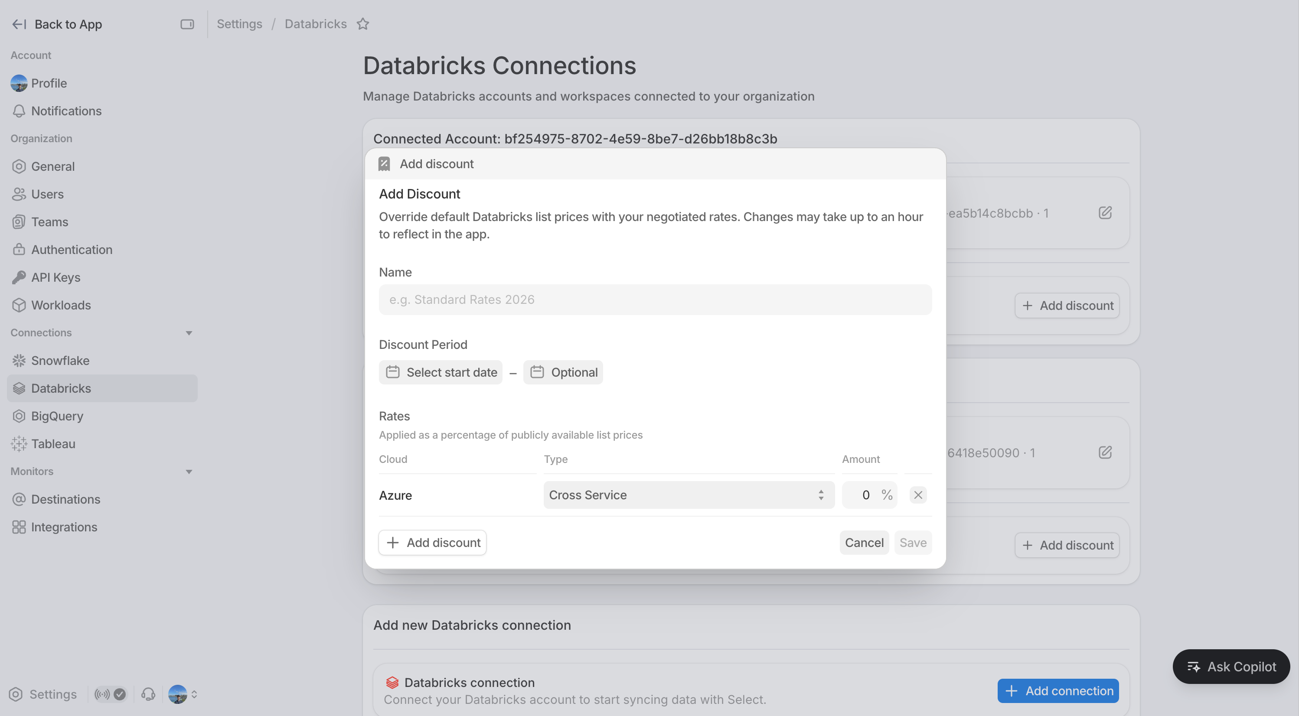Collapse the Connections sidebar section
Screen dimensions: 1299x716
(189, 333)
